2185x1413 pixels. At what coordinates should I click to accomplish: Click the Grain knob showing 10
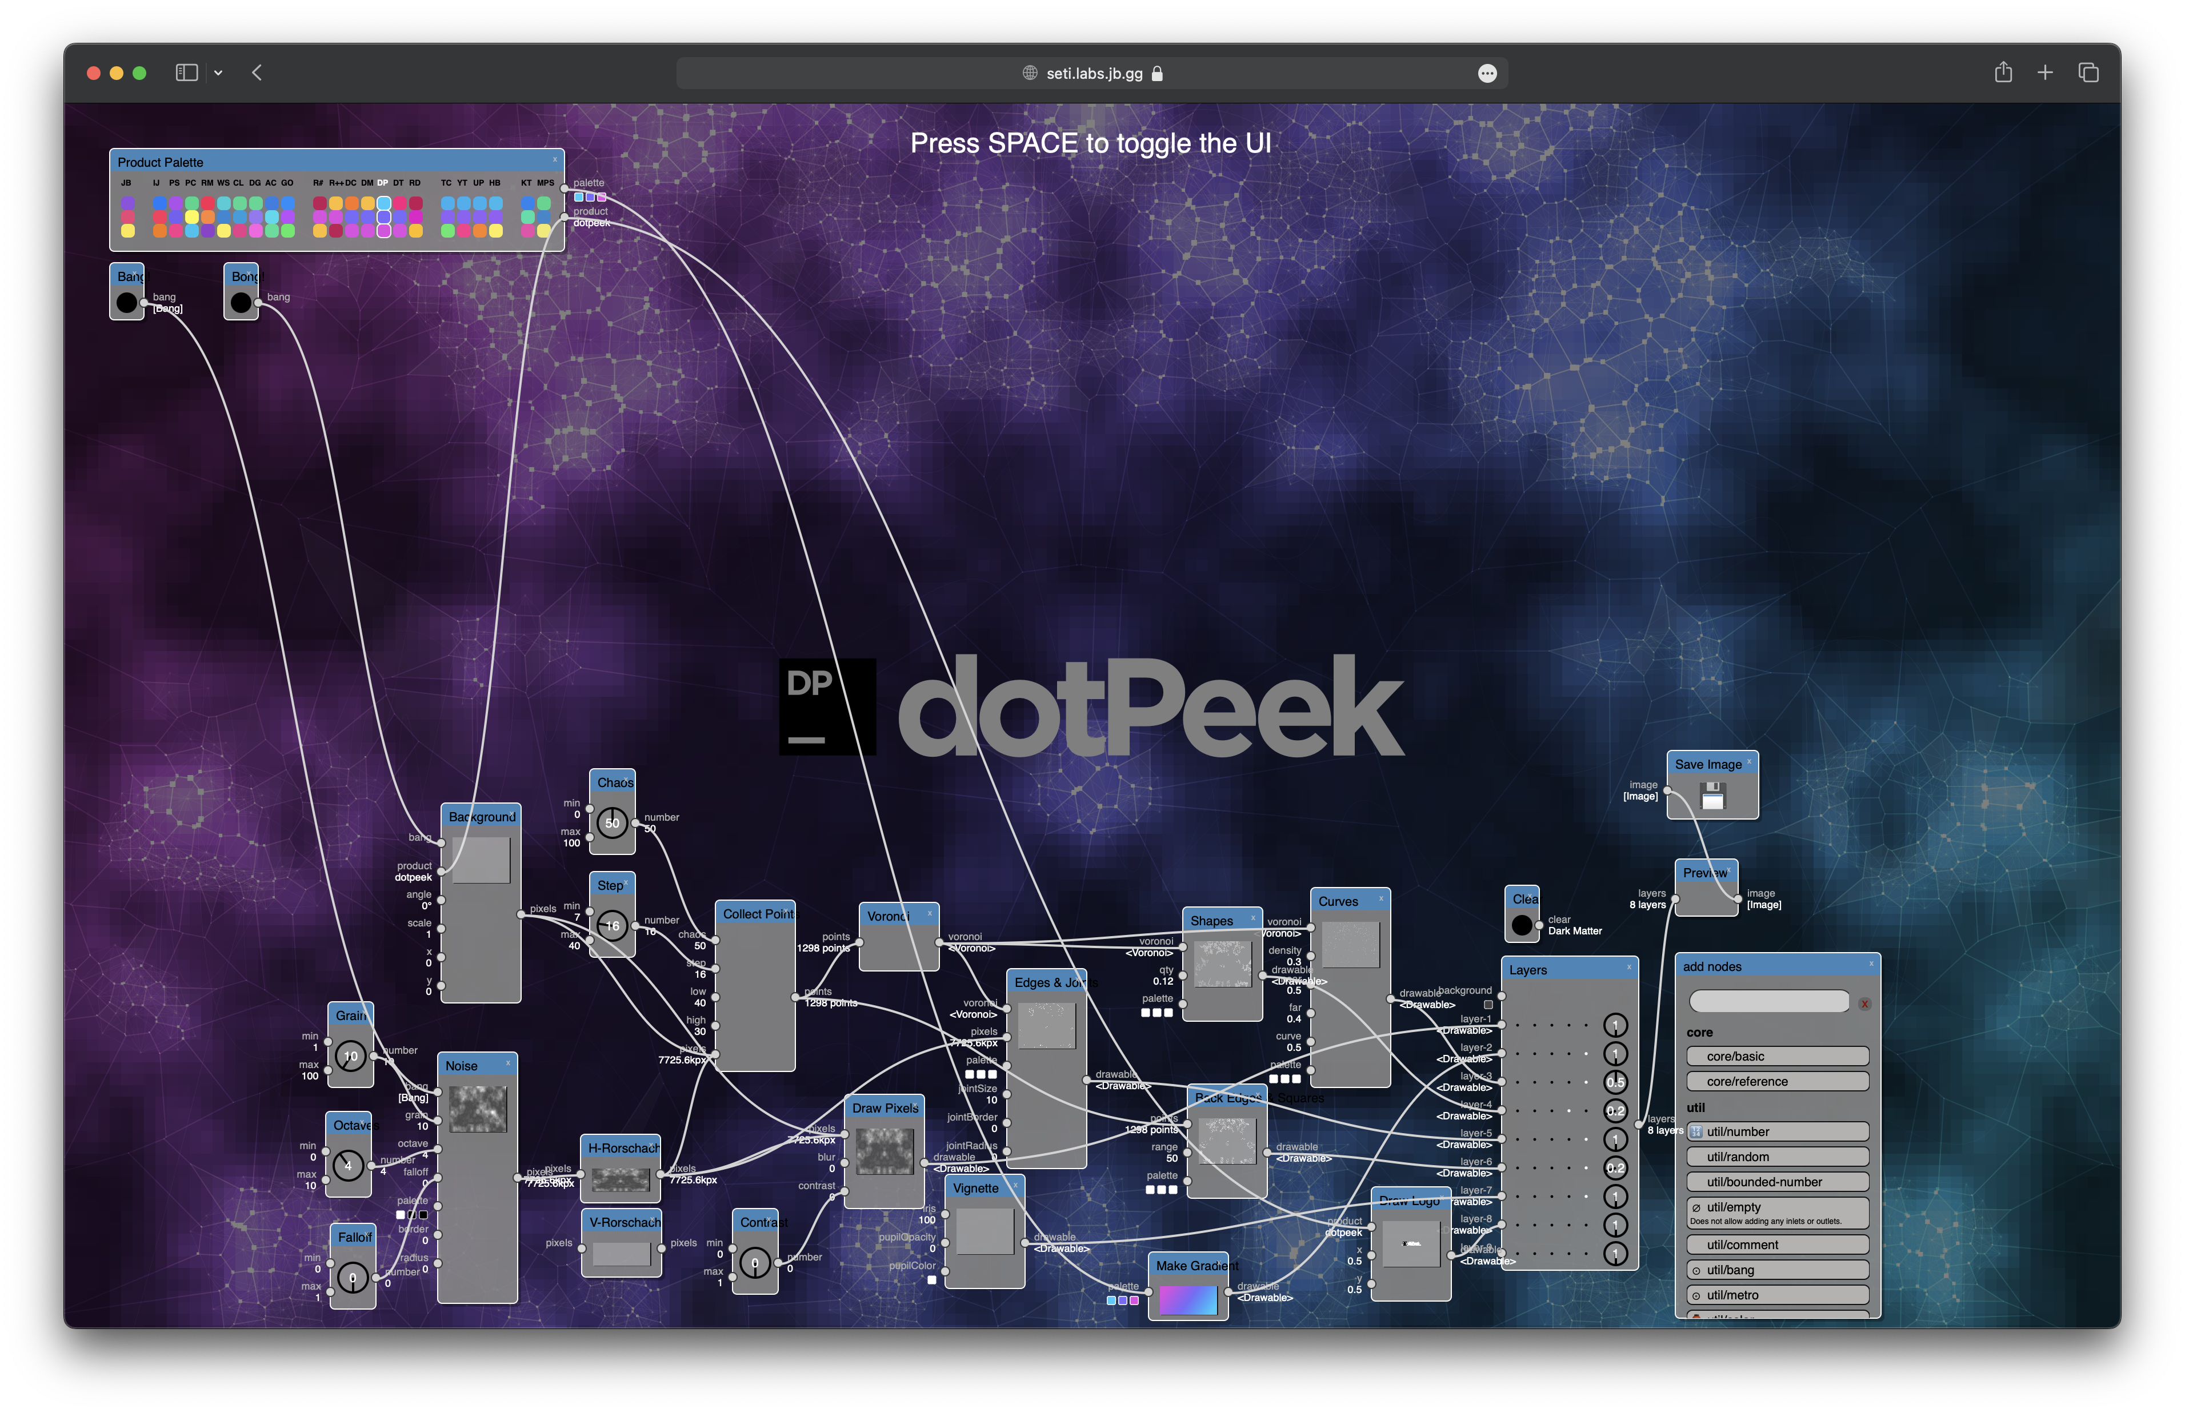coord(351,1056)
